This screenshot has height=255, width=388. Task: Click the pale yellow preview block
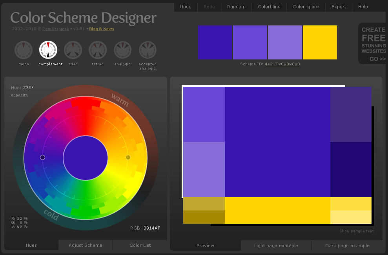351,217
